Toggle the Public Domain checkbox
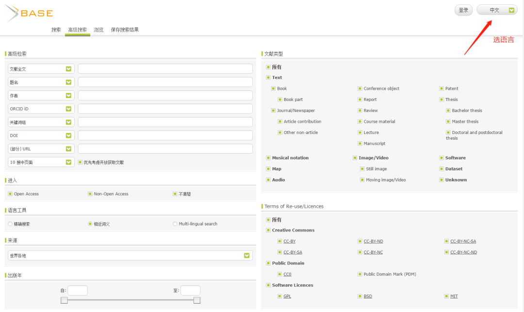 (268, 263)
